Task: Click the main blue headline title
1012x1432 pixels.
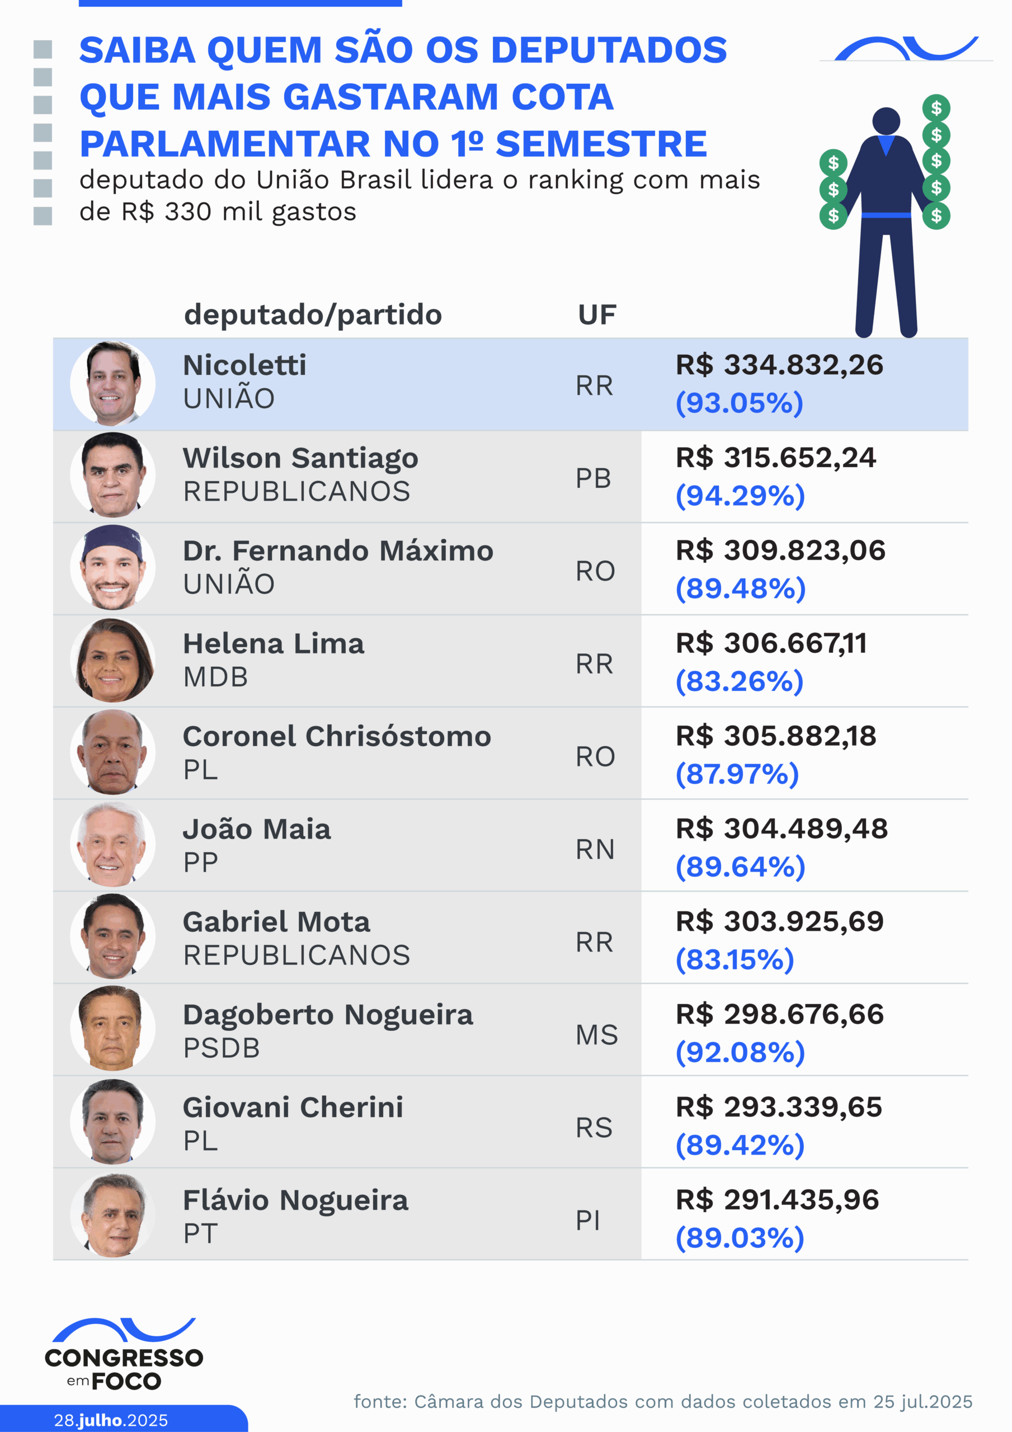Action: click(x=403, y=97)
